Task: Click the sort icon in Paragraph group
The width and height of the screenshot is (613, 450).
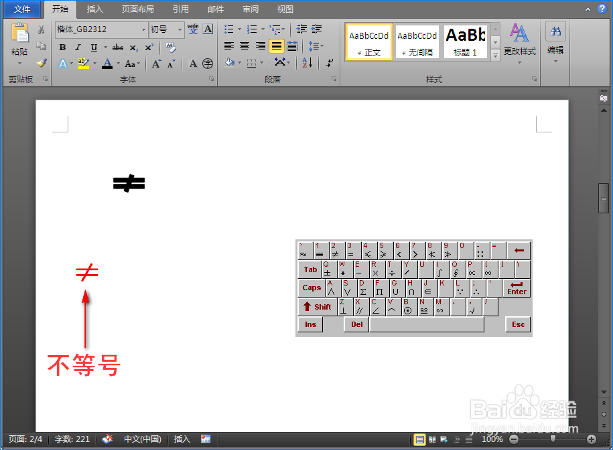Action: 307,62
